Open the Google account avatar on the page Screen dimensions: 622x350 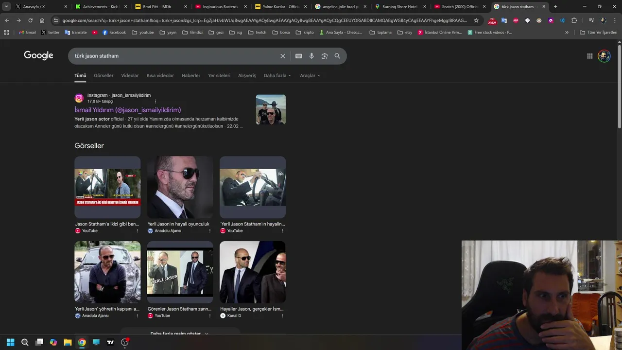pyautogui.click(x=604, y=56)
